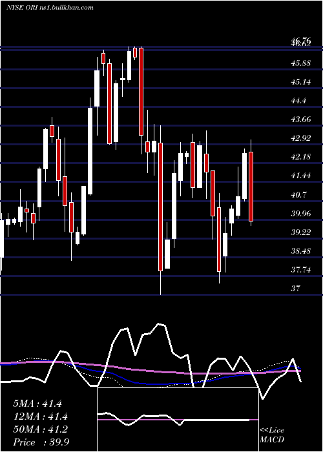Click the 'Price : 39.9' readout
The image size is (323, 452).
[41, 442]
